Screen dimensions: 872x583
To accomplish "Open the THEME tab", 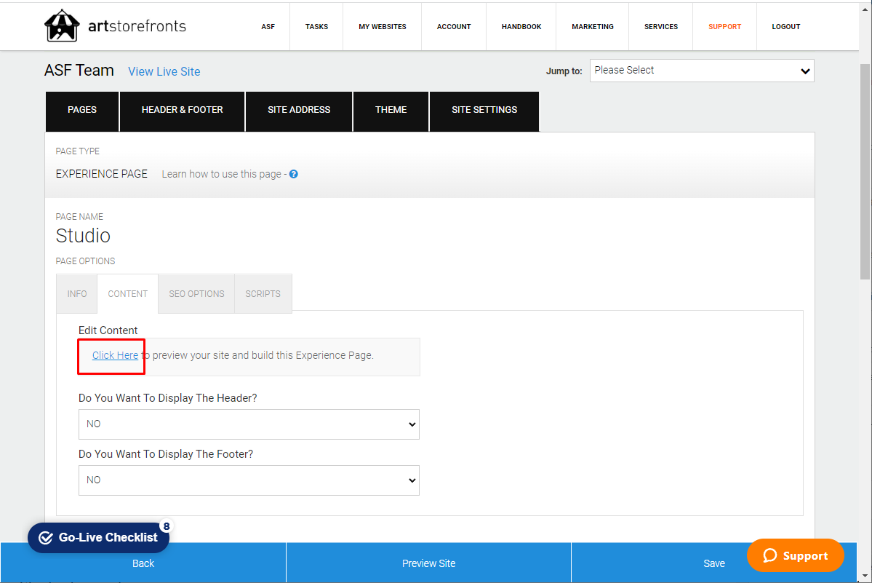I will [x=391, y=110].
